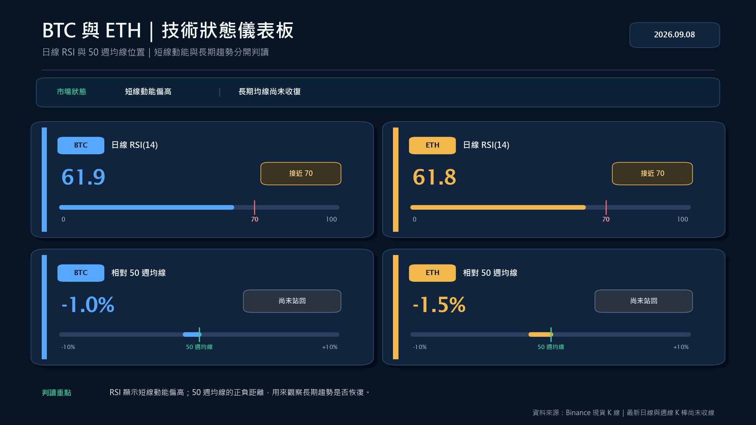Click the 短線動能偏高 status text
The image size is (756, 425).
pos(148,92)
